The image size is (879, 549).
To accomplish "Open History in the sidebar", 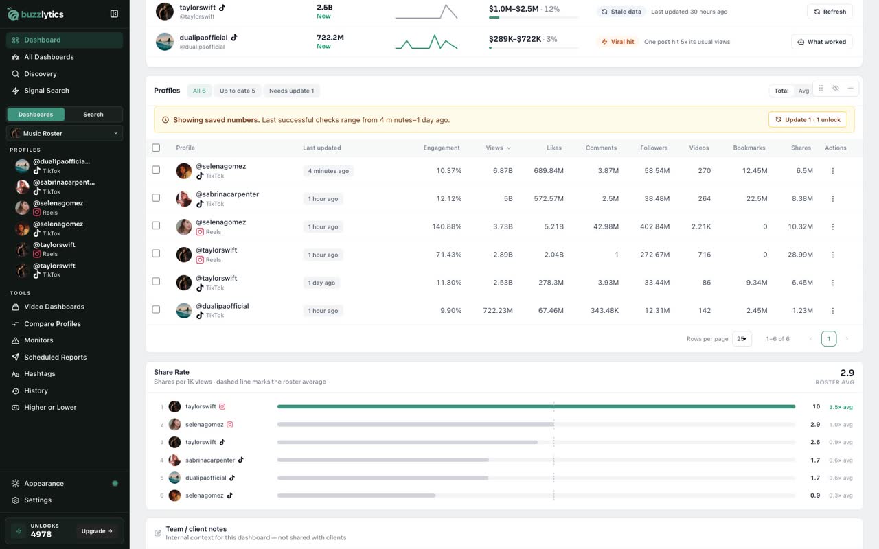I will click(65, 391).
